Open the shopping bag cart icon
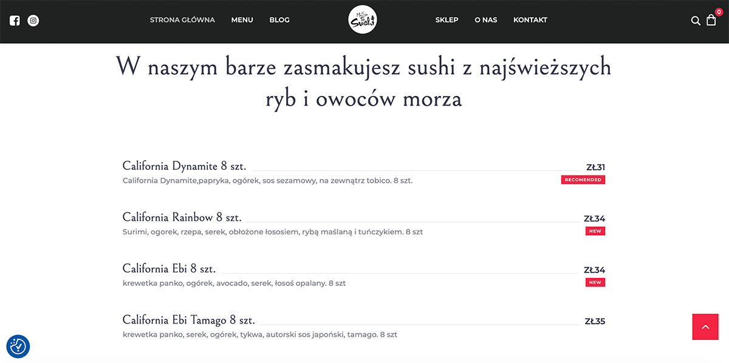The image size is (729, 363). [x=711, y=20]
